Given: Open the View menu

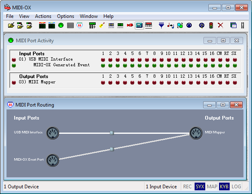Looking at the screenshot, I should click(24, 16).
